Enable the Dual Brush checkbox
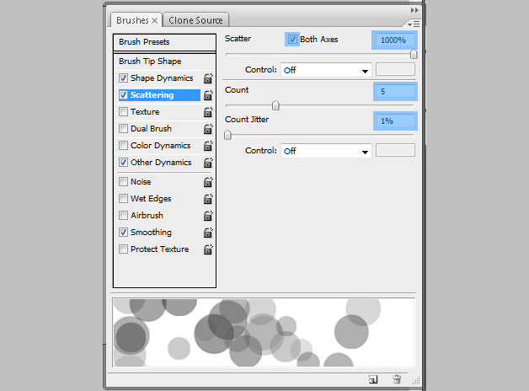 point(124,129)
